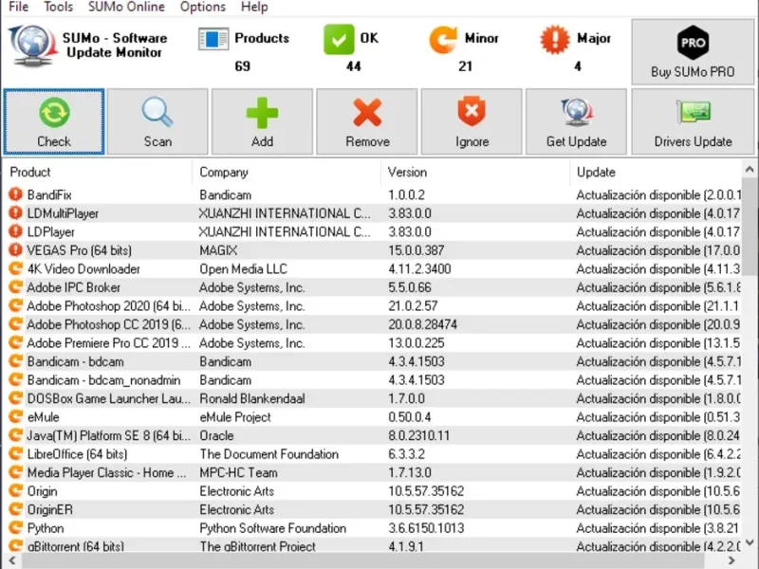The image size is (759, 569).
Task: Click the Ignore shield button
Action: tap(472, 121)
